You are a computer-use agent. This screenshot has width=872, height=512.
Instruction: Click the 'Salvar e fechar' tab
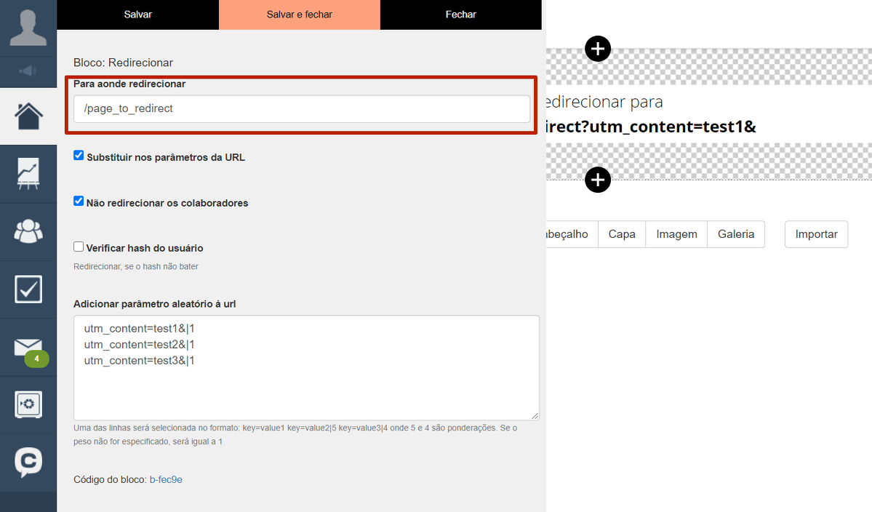coord(300,15)
